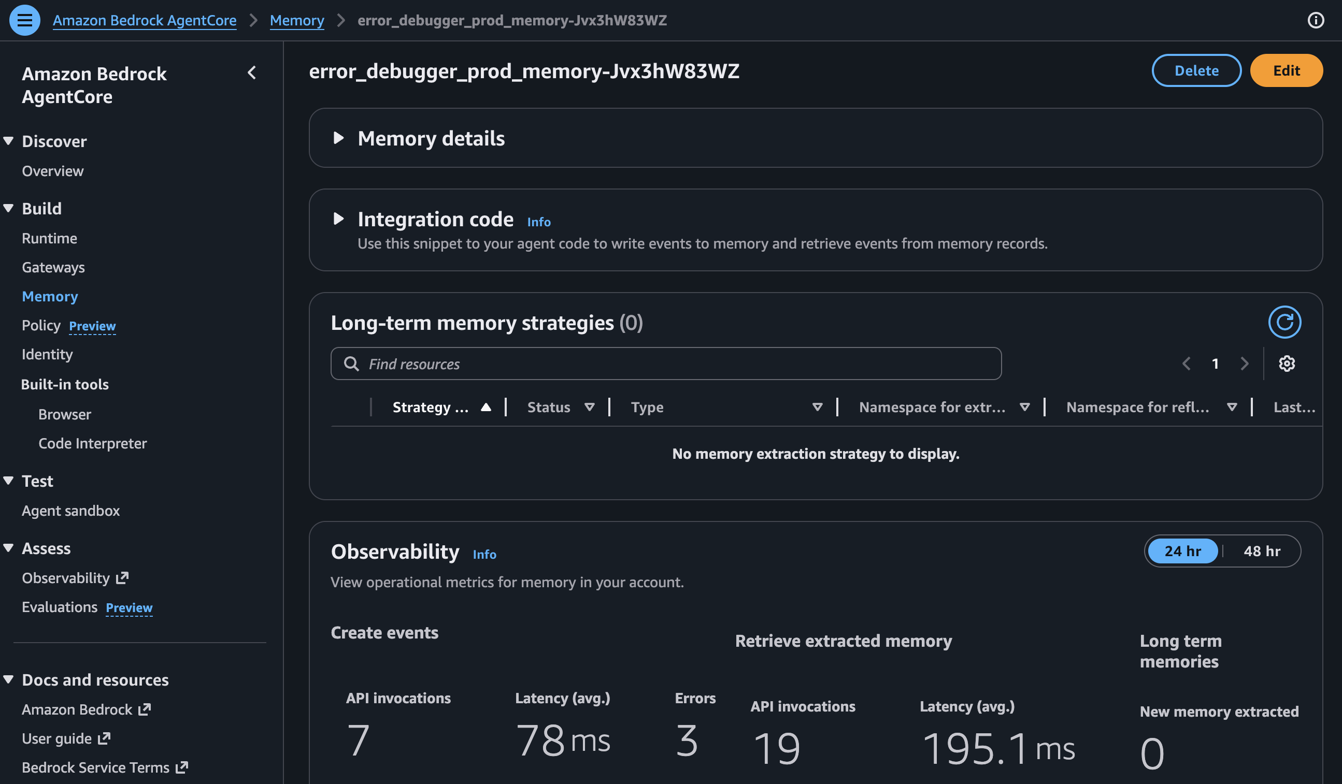Go to next page in strategies table
The width and height of the screenshot is (1342, 784).
coord(1244,364)
